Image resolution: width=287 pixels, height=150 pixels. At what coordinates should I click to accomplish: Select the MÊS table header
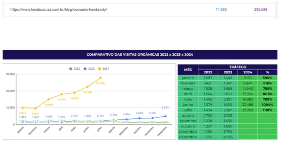point(188,70)
